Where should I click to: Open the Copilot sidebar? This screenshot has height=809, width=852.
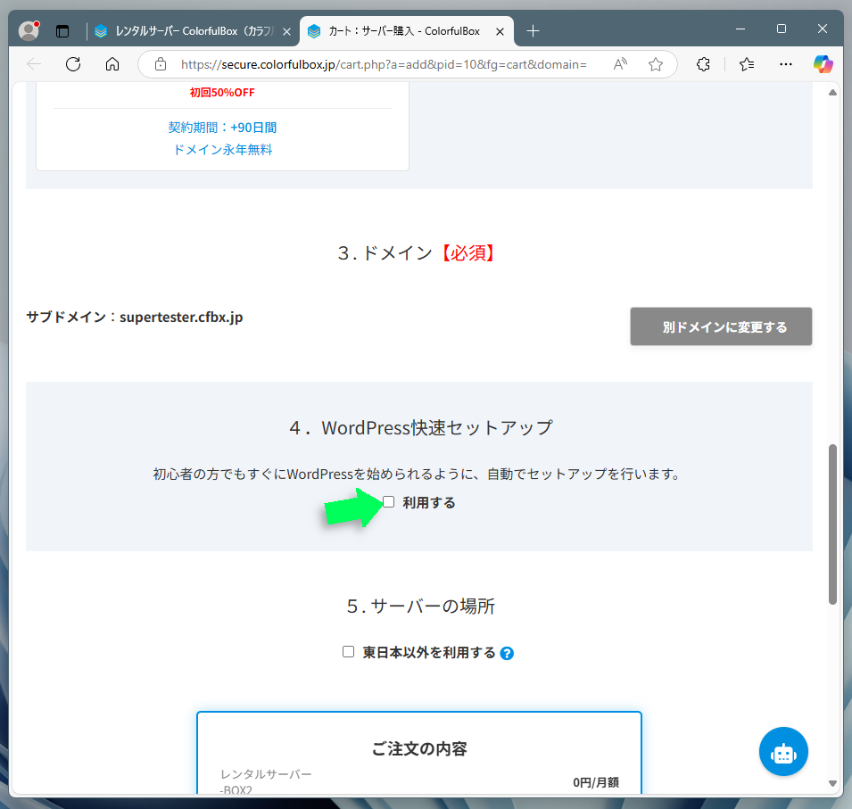point(823,64)
